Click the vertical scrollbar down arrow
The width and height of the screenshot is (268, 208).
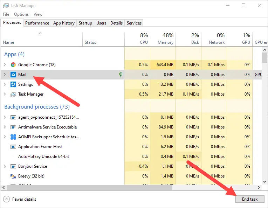[x=264, y=182]
